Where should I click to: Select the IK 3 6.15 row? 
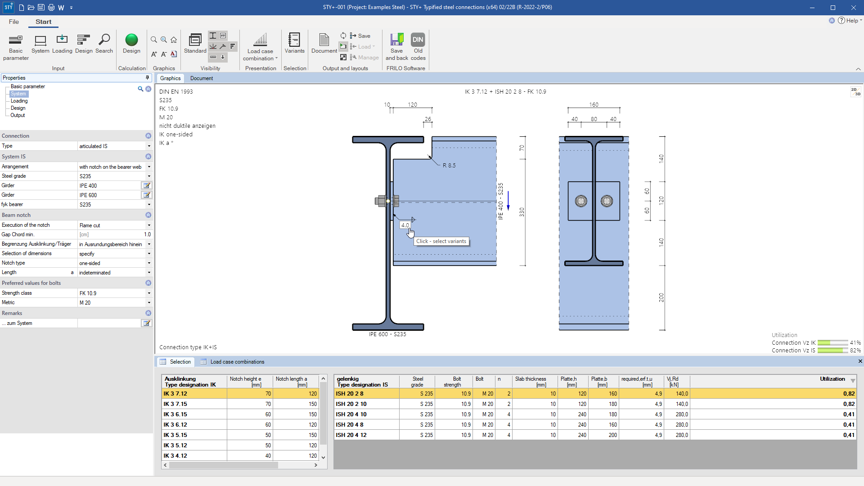240,414
